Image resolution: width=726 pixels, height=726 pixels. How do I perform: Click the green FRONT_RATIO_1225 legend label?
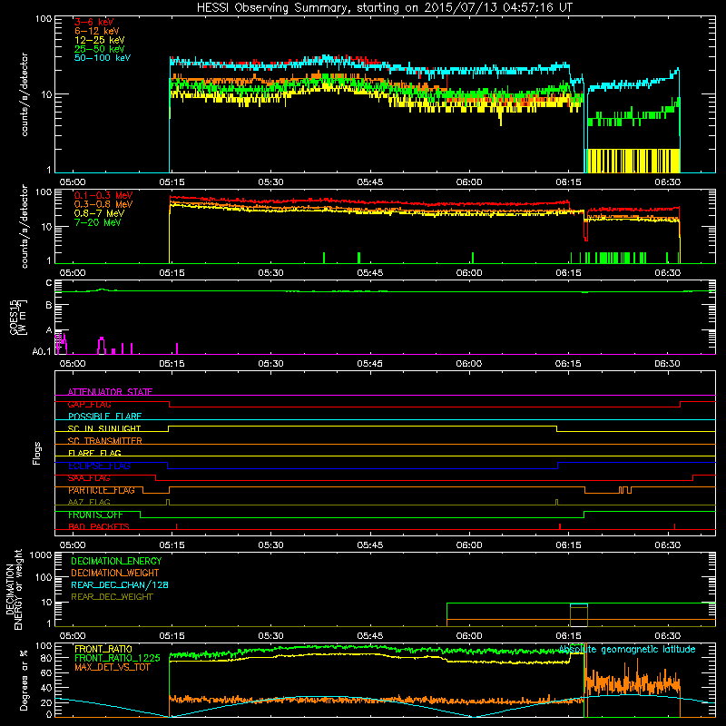click(x=117, y=658)
